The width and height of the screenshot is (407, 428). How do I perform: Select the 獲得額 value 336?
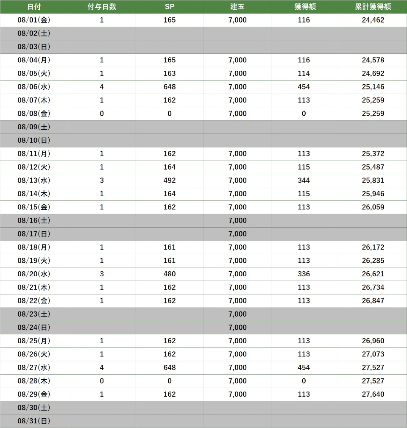(x=304, y=274)
